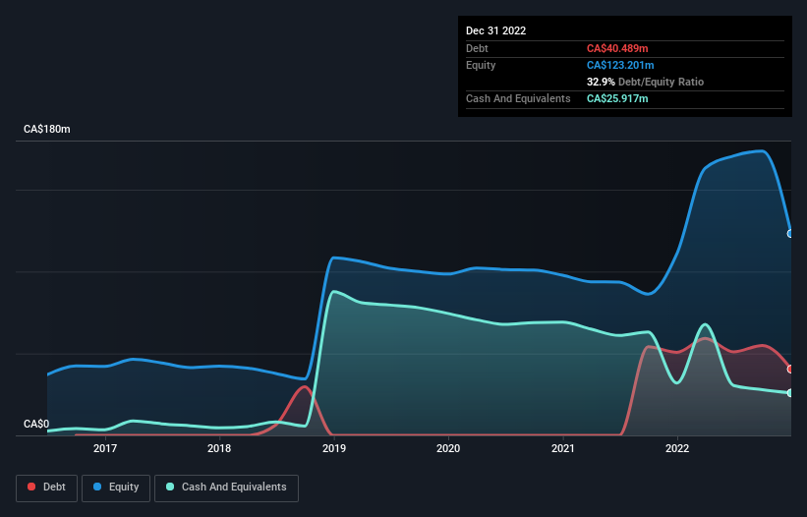Click the CA$180m y-axis label
The height and width of the screenshot is (517, 807).
click(47, 129)
